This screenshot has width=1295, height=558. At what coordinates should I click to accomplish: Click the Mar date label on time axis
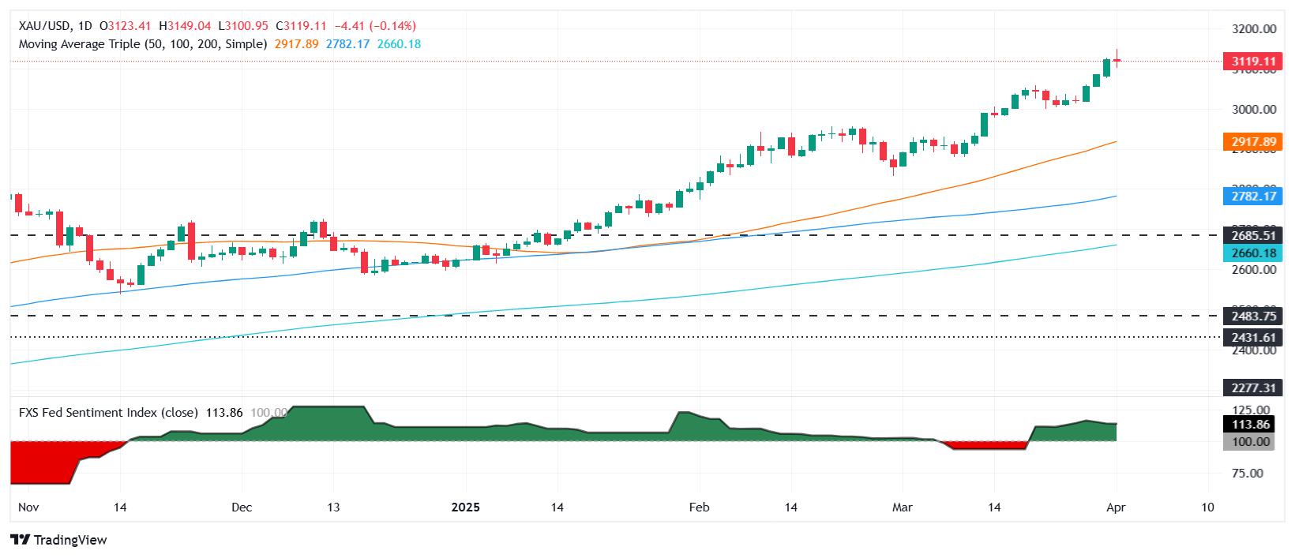pos(902,507)
